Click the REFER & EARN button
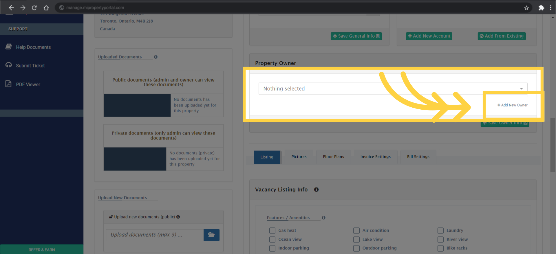556x254 pixels. coord(42,249)
